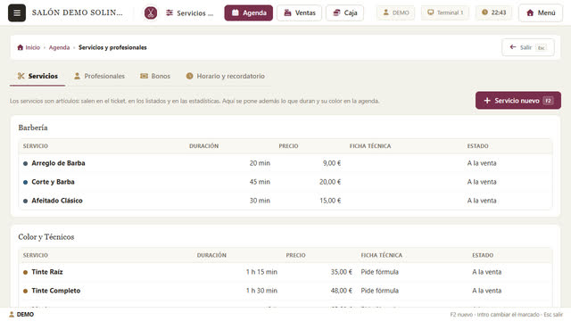
Task: Click the Barbería category heading
Action: tap(33, 128)
